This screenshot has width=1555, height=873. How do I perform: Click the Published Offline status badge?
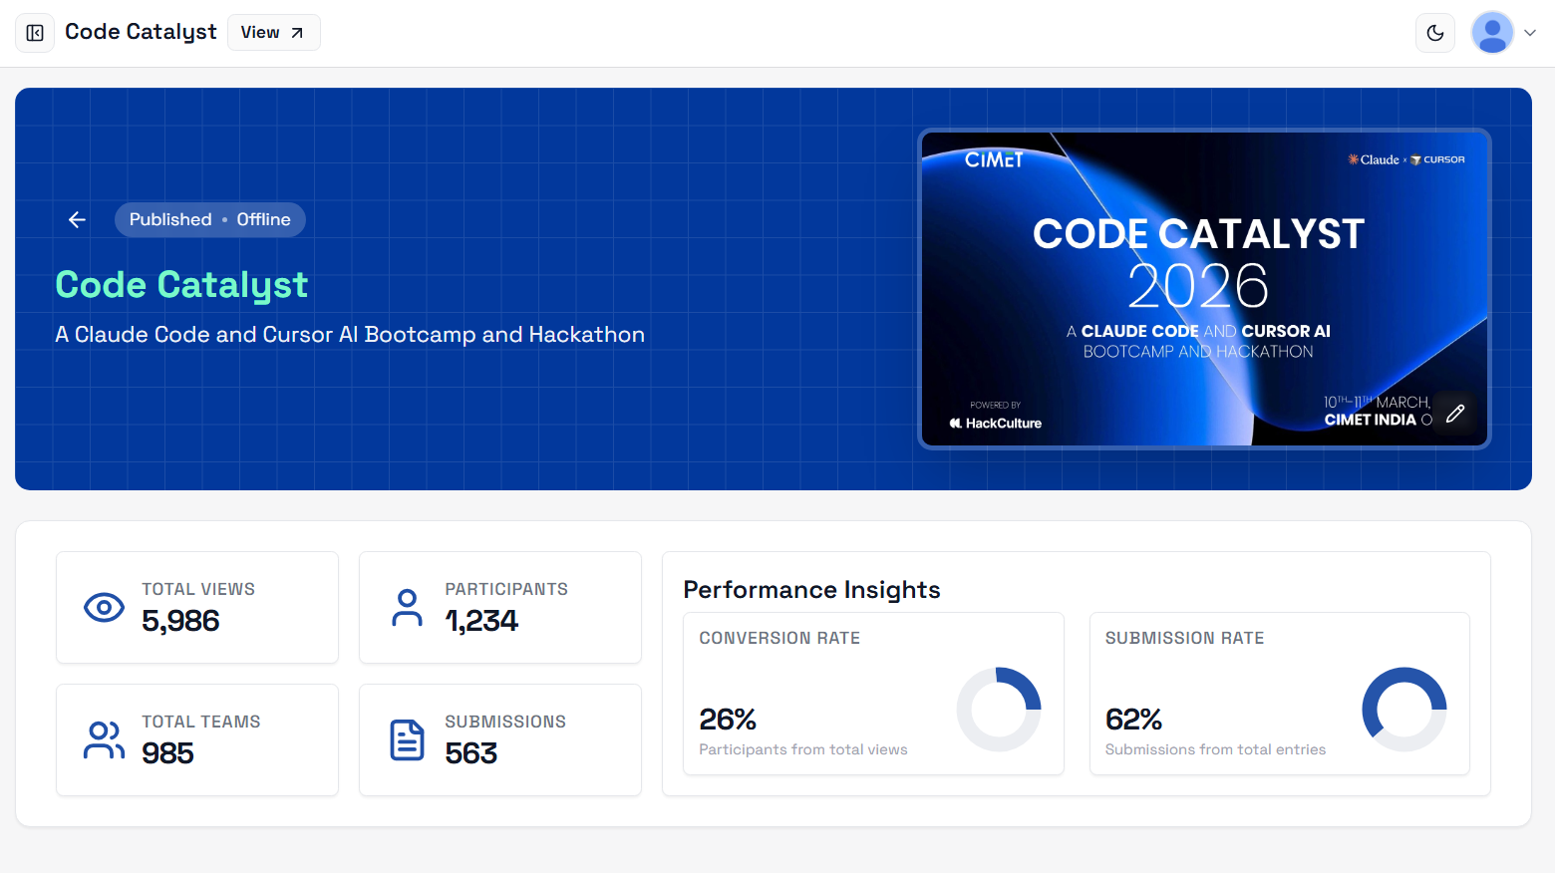pyautogui.click(x=210, y=219)
